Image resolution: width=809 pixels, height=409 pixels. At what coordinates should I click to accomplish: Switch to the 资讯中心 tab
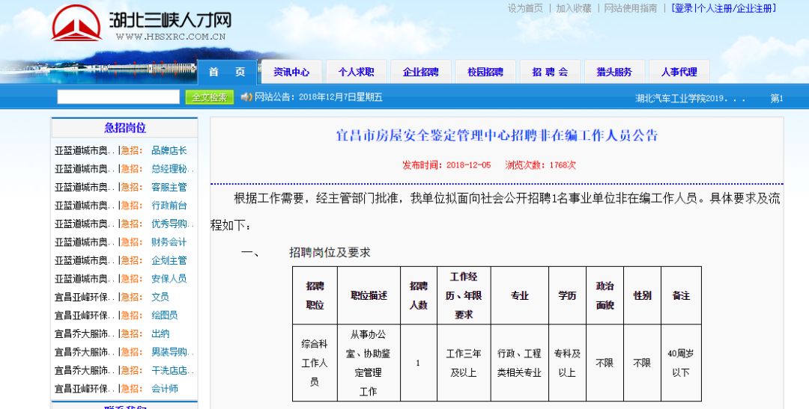coord(291,73)
